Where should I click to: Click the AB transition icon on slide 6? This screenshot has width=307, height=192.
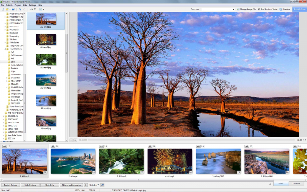[247, 146]
